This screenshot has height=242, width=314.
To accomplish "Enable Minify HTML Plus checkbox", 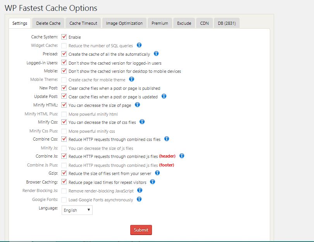I will tap(64, 114).
